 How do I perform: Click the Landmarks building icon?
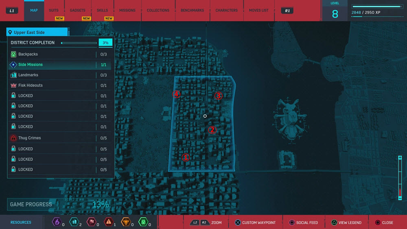(x=13, y=75)
